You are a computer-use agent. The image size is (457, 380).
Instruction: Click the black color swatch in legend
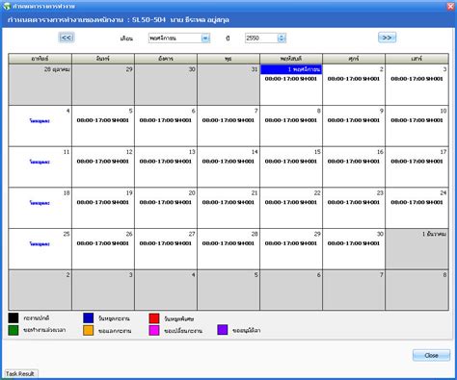[13, 318]
